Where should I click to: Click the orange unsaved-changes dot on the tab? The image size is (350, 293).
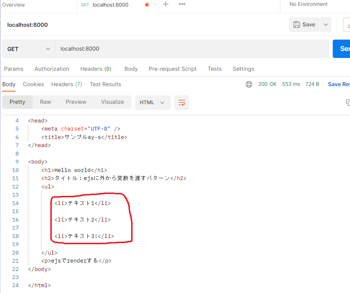(147, 5)
